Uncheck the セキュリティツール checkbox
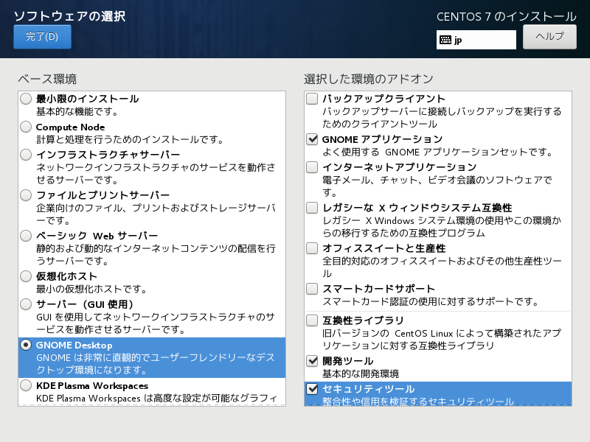 point(312,389)
